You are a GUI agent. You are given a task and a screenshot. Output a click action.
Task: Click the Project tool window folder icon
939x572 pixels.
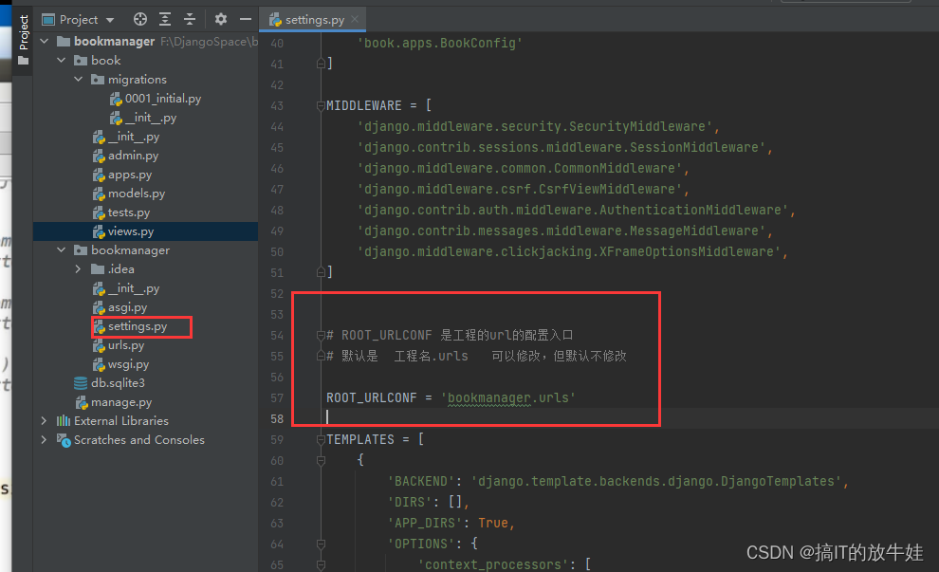coord(24,61)
